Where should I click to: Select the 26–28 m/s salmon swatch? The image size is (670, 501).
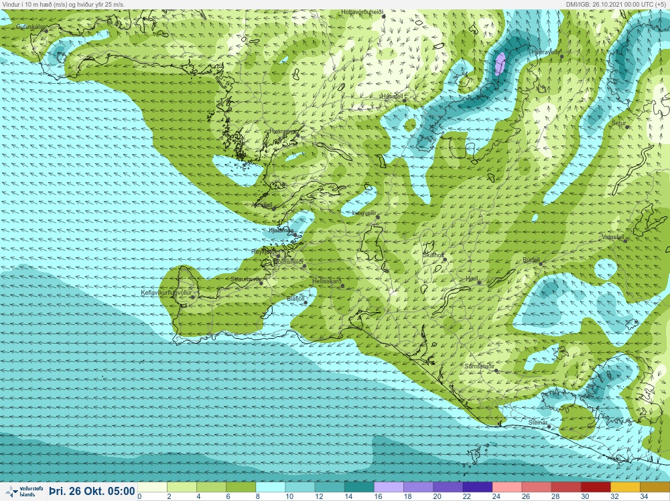pyautogui.click(x=536, y=488)
